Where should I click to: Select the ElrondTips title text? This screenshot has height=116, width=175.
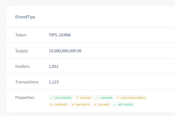(x=25, y=17)
